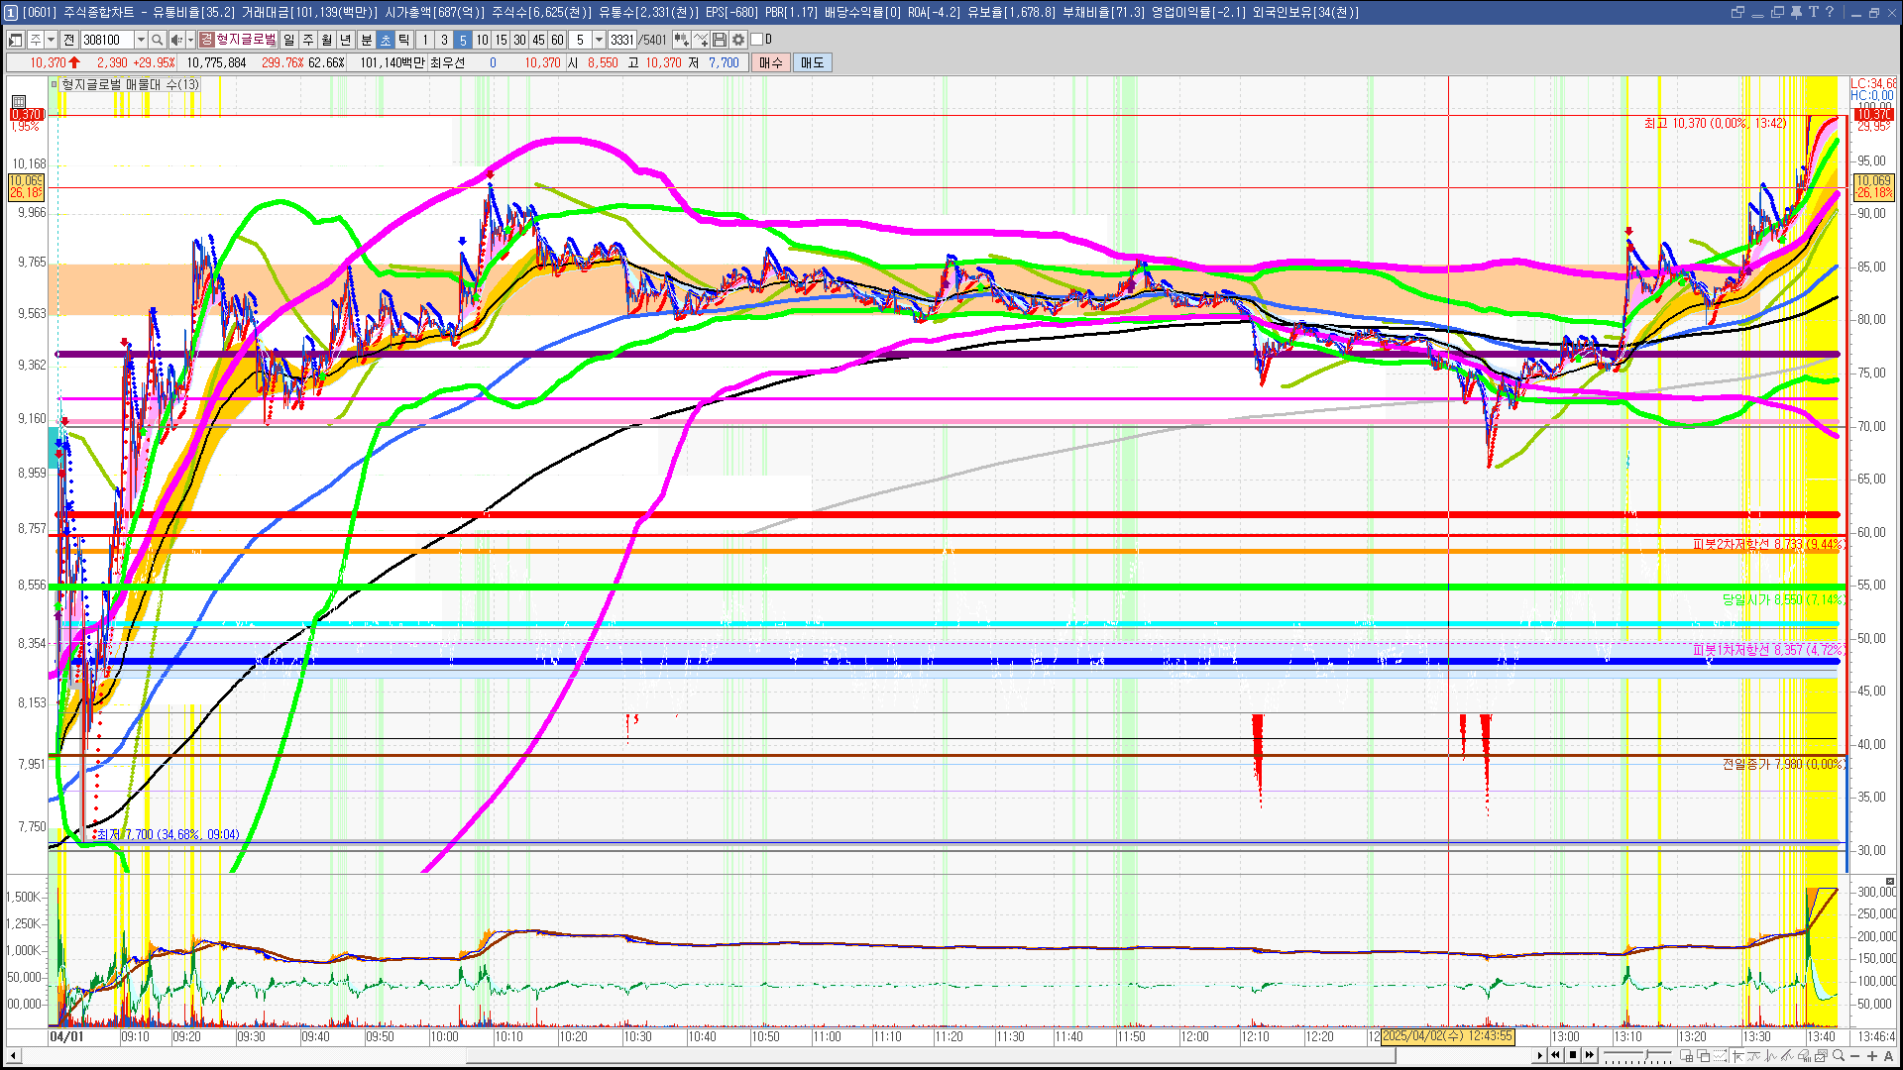Click the minus zoom-out icon at bottom right
This screenshot has width=1903, height=1070.
1855,1055
